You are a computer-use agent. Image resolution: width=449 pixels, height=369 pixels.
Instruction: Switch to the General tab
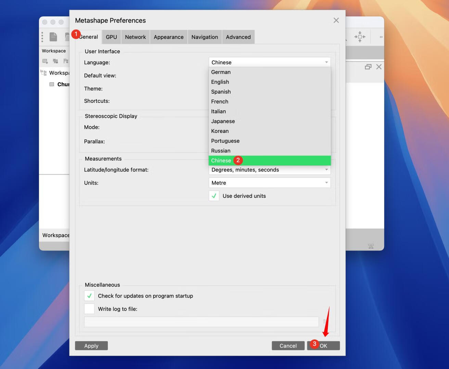coord(88,37)
